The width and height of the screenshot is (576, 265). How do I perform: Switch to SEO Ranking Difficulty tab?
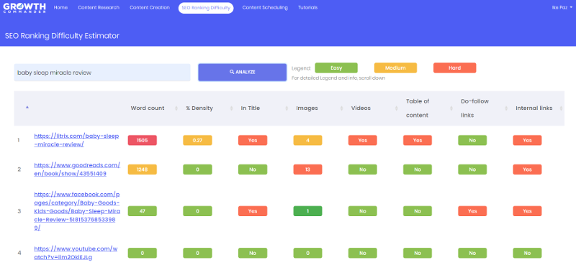tap(206, 8)
